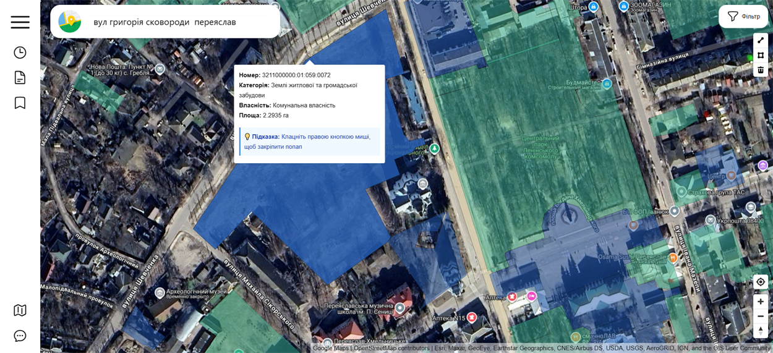Select the line measurement tool

761,41
